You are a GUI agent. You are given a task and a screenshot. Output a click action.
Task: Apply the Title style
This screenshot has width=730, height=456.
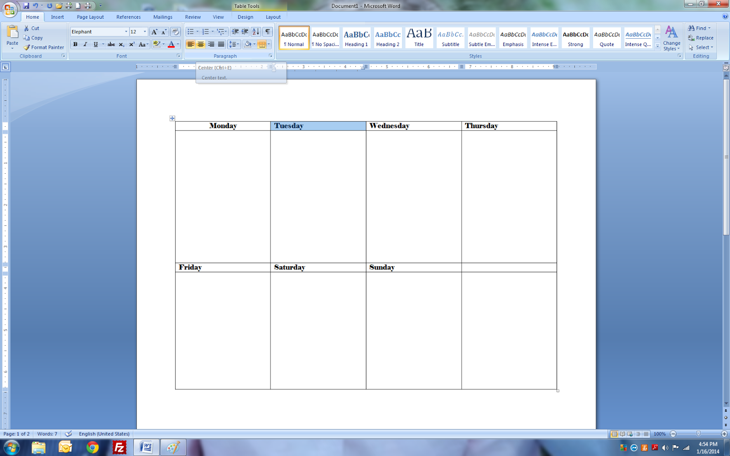click(x=419, y=37)
